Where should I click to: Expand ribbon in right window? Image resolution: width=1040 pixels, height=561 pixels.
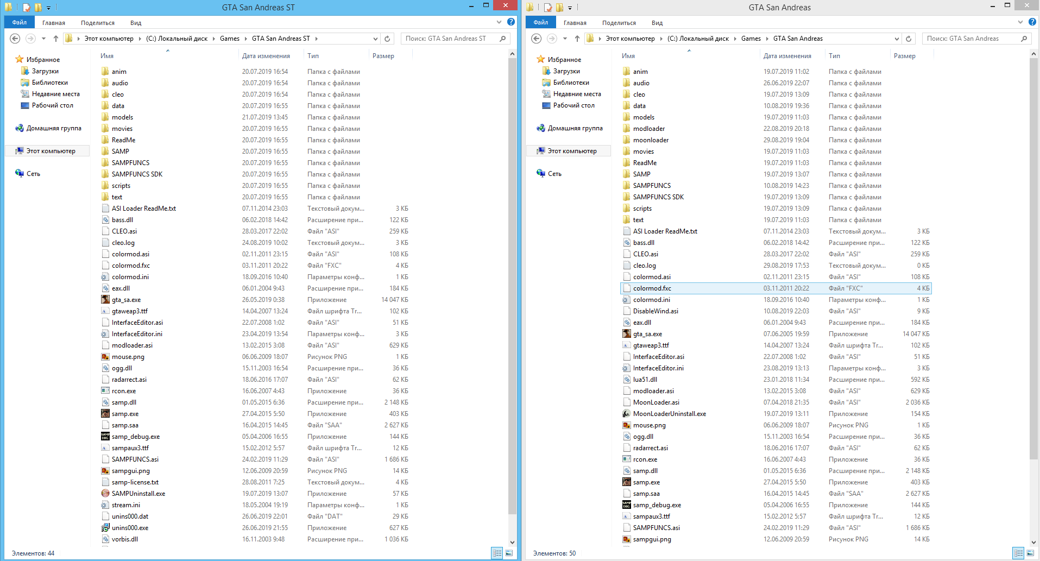click(x=1020, y=22)
